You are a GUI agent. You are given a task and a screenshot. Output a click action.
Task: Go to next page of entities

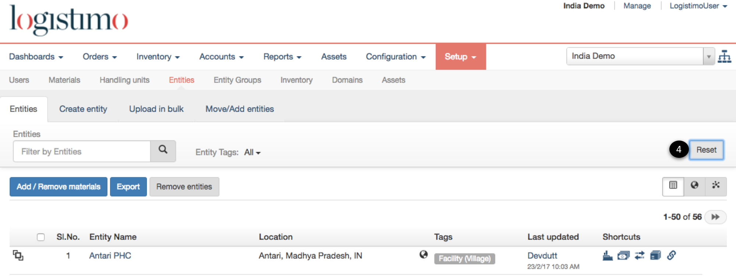715,217
